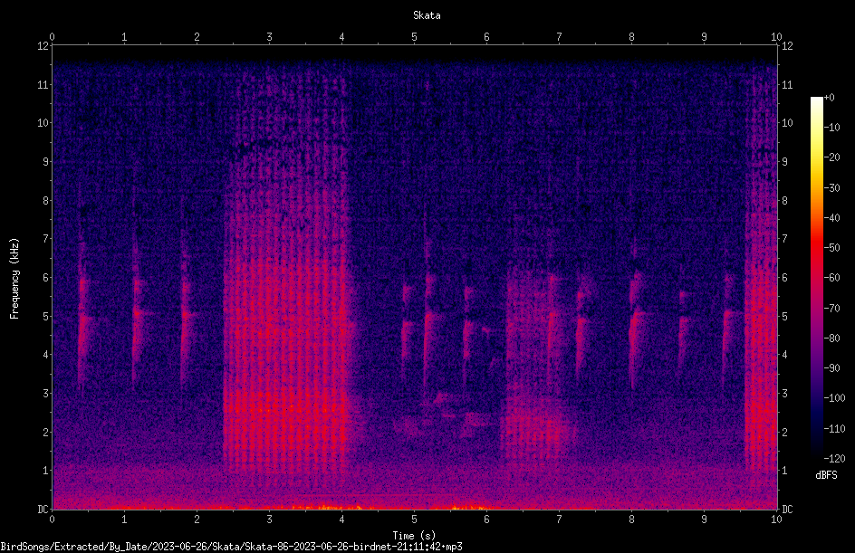Image resolution: width=855 pixels, height=553 pixels.
Task: Click the "5" tick on bottom time axis
Action: click(415, 520)
